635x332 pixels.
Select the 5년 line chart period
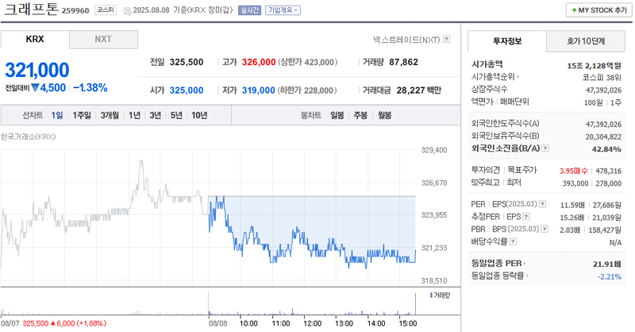pos(176,115)
